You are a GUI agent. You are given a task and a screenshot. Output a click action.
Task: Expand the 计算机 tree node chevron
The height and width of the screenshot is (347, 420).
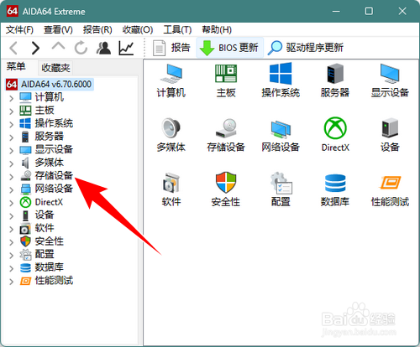coord(11,98)
